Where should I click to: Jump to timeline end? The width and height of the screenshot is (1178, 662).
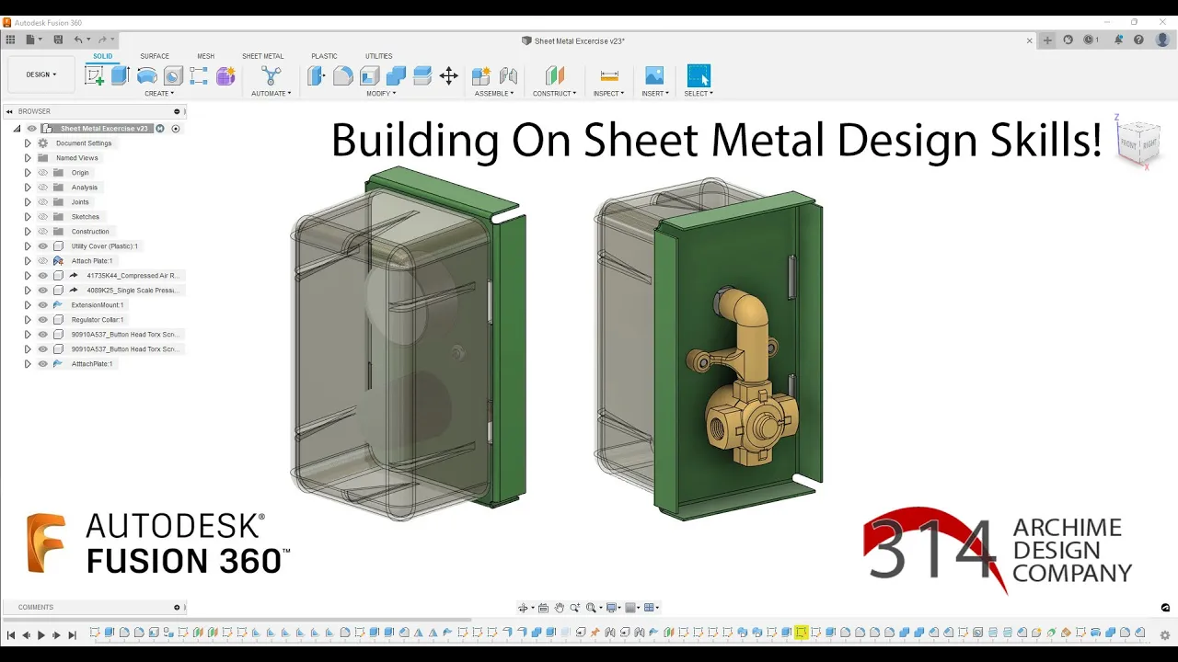click(x=72, y=635)
